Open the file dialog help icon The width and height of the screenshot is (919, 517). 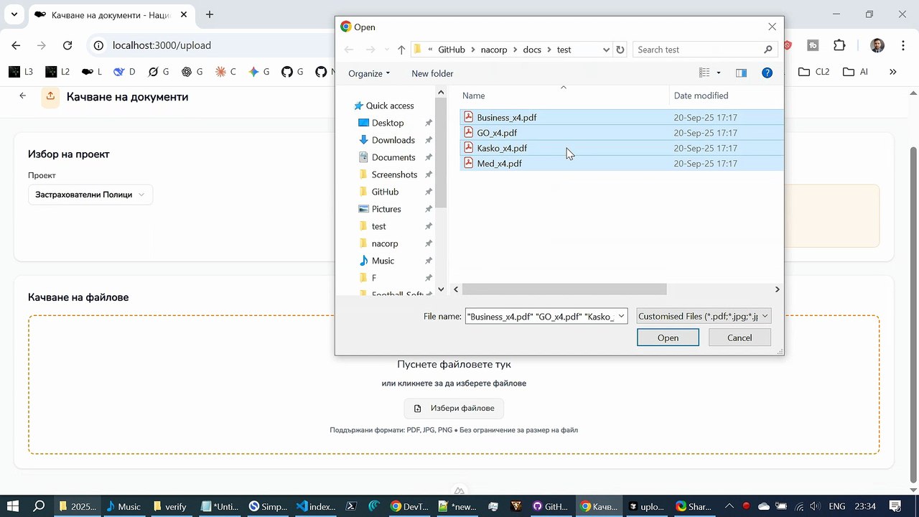tap(767, 73)
